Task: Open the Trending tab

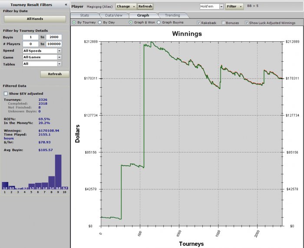Action: click(x=172, y=15)
